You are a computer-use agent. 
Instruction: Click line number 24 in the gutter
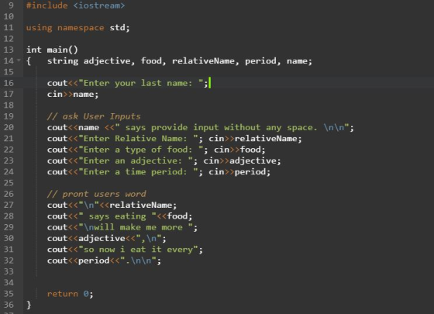[9, 171]
